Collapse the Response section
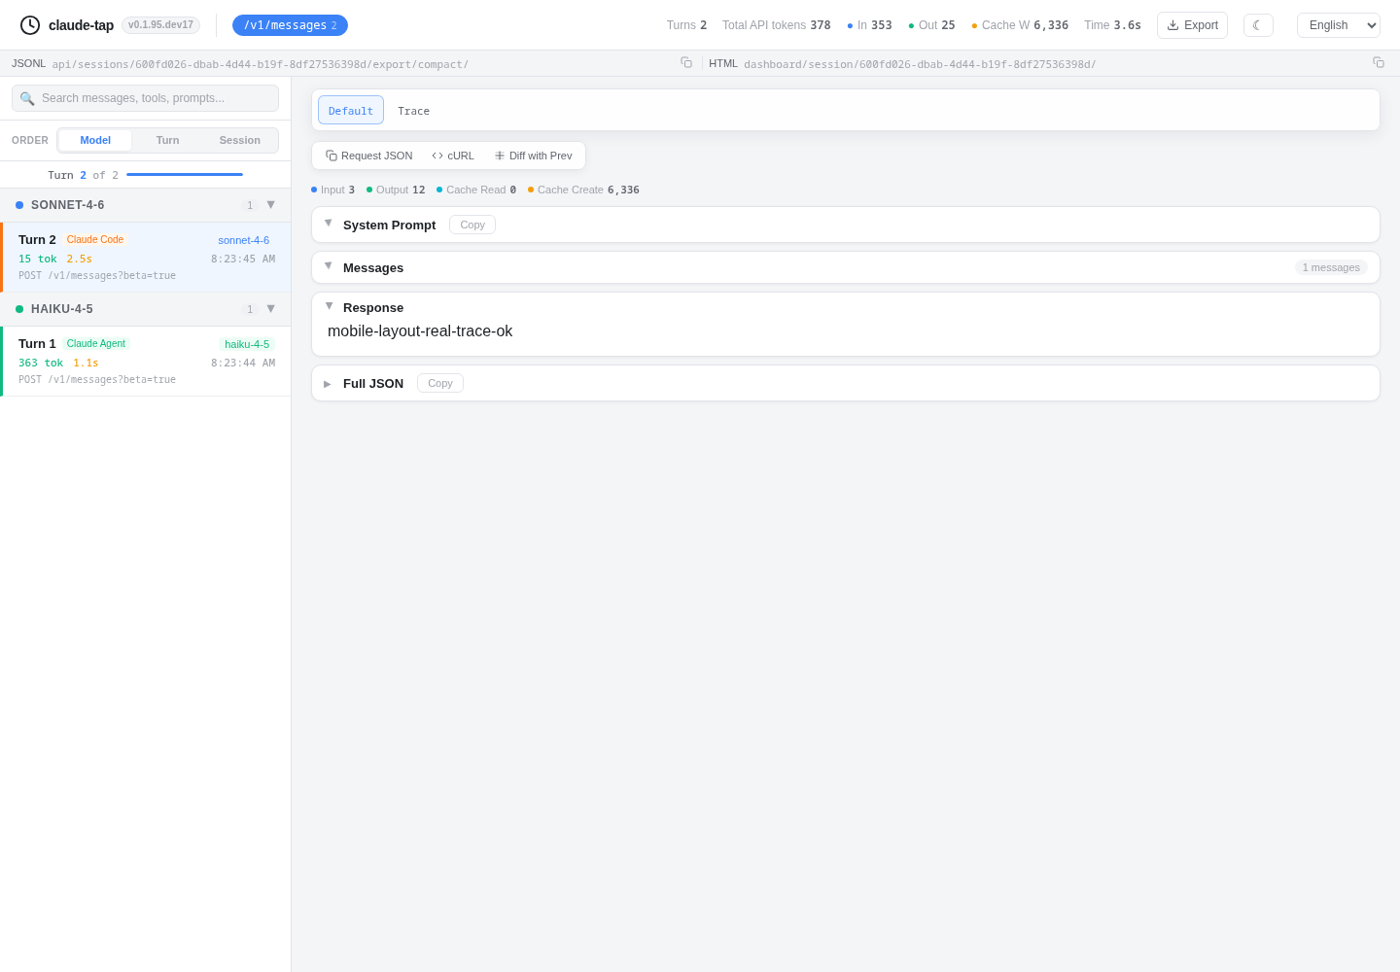The image size is (1400, 972). pyautogui.click(x=328, y=307)
